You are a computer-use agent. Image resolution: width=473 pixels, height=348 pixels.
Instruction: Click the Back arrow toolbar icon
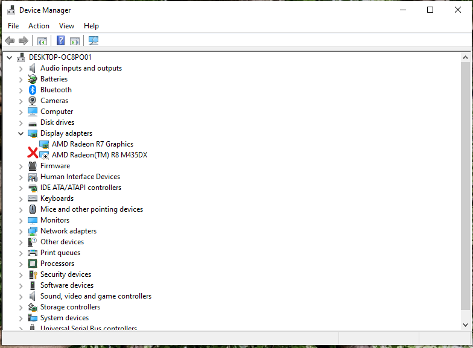(x=10, y=40)
